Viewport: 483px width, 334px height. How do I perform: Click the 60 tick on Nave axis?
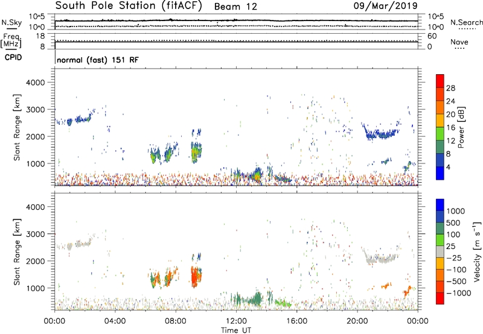click(432, 36)
